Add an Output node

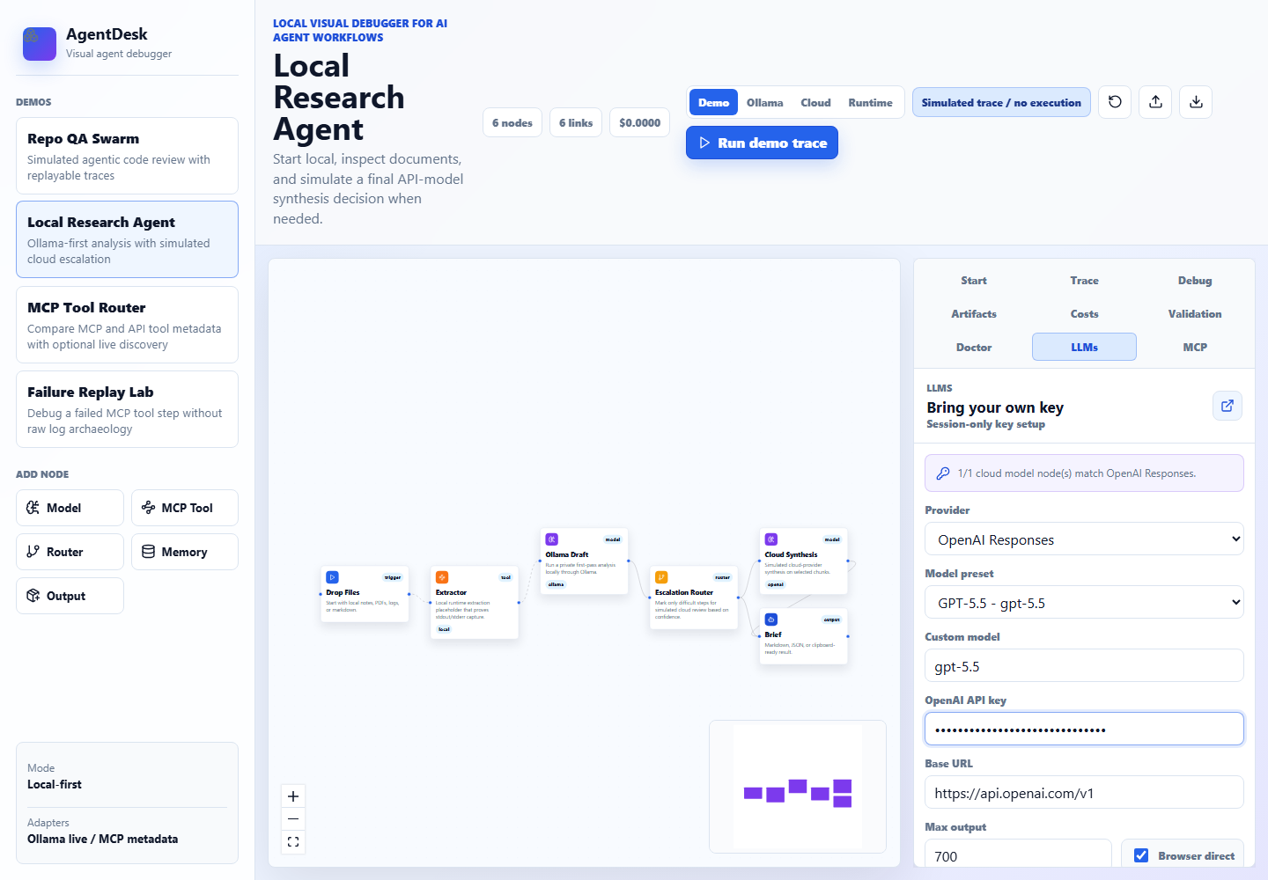(70, 596)
